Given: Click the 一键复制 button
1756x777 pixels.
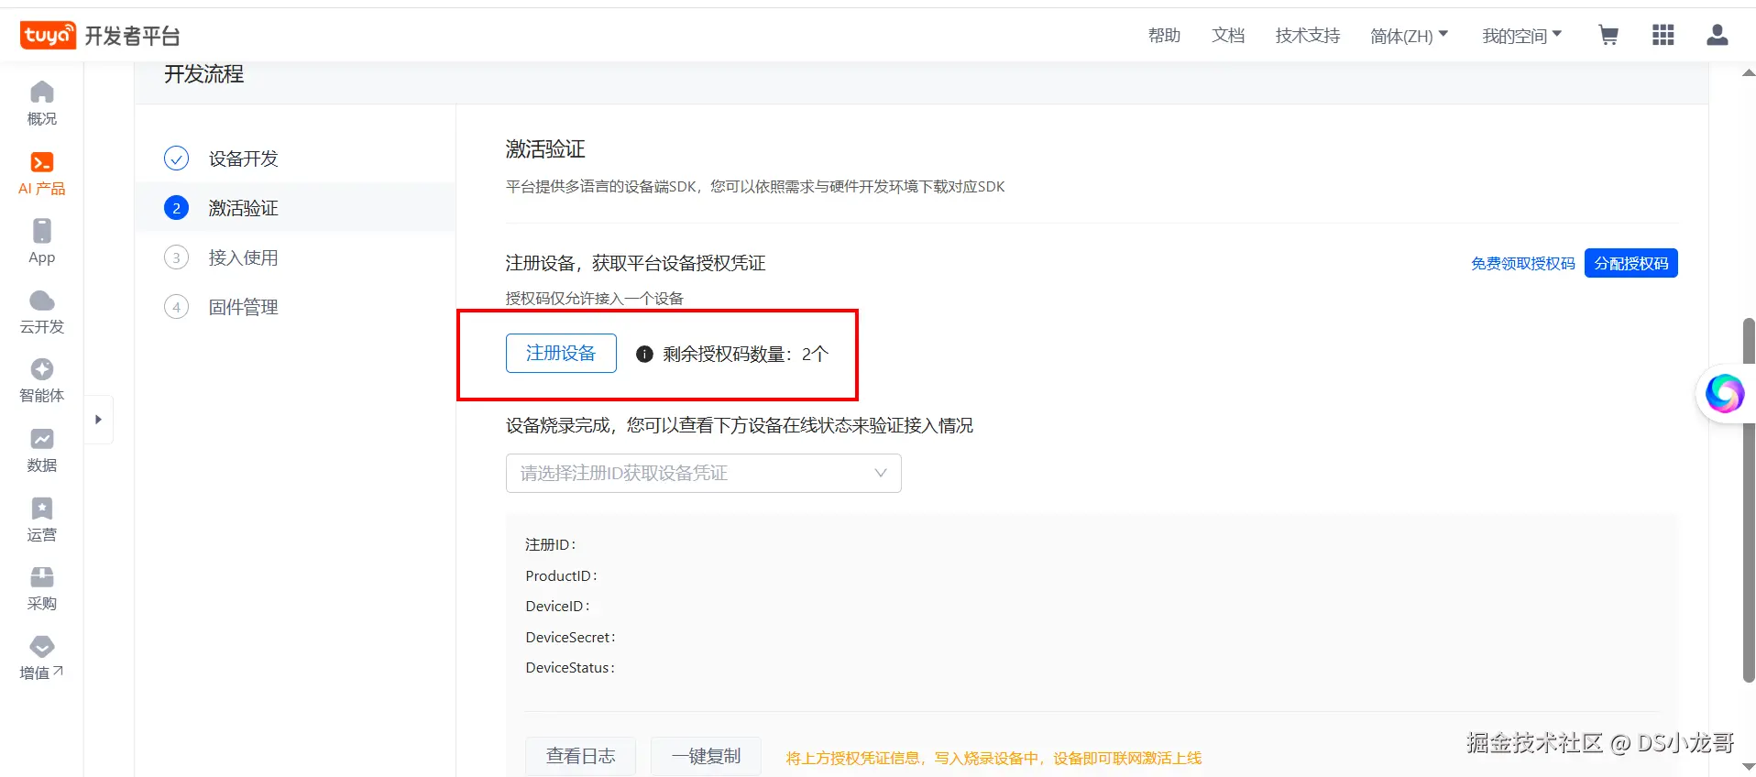Looking at the screenshot, I should [706, 756].
